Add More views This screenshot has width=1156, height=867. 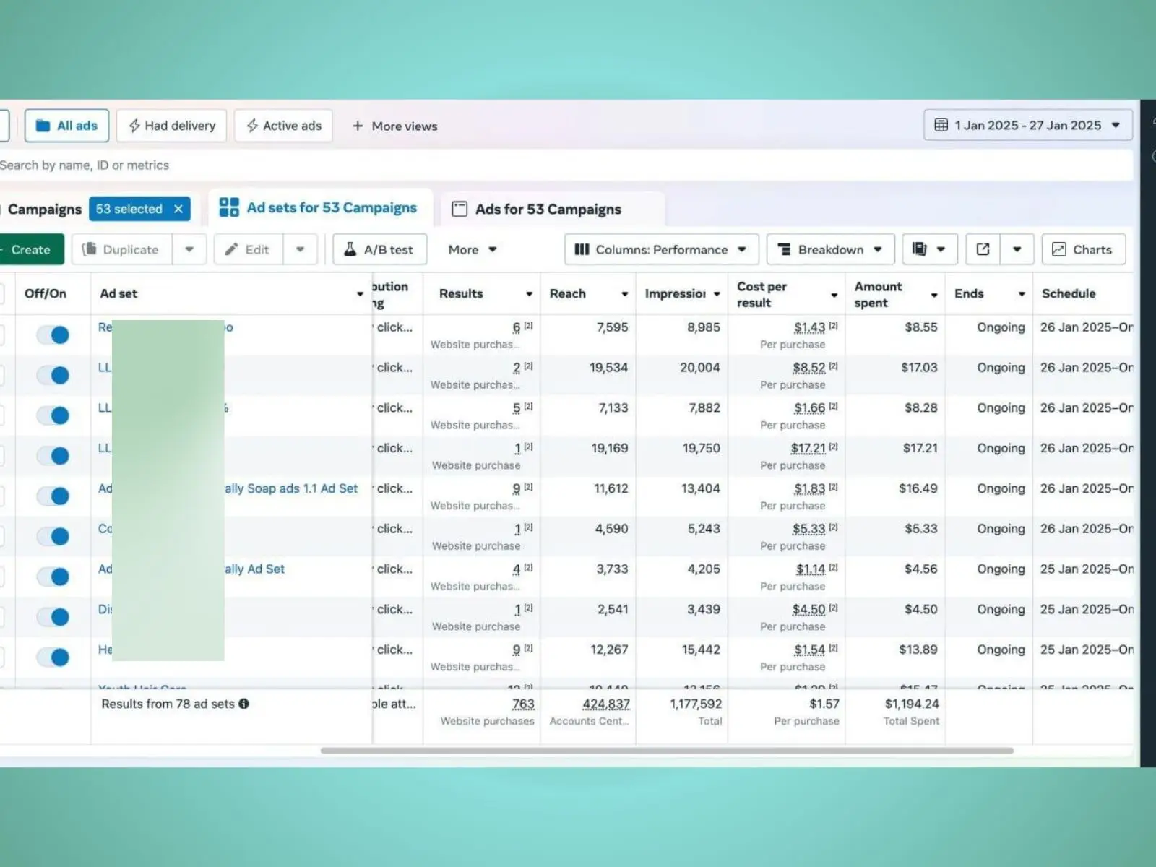[394, 126]
